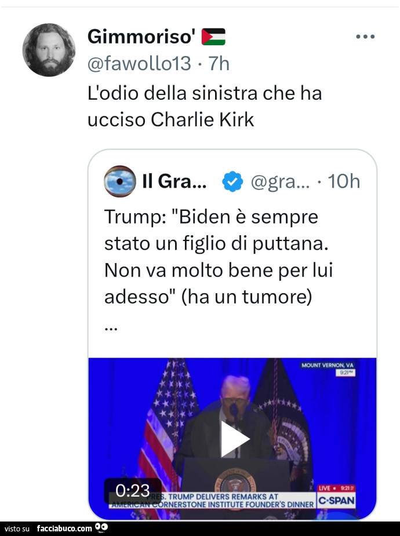Image resolution: width=400 pixels, height=536 pixels.
Task: Expand the quoted tweet's trailing ellipsis
Action: 111,326
